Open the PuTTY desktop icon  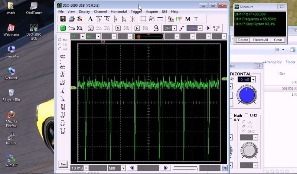pos(11,139)
